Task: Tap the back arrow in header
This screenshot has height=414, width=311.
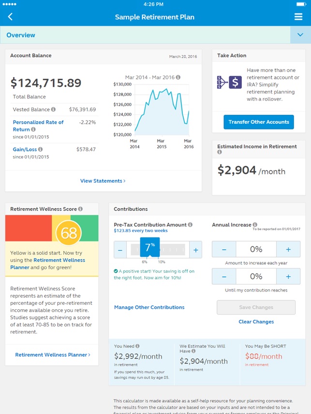Action: pos(10,17)
